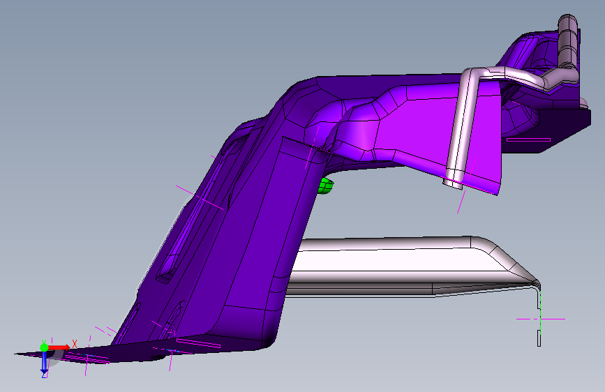Image resolution: width=605 pixels, height=392 pixels.
Task: Select the magenta rectangle on the purple body's base
Action: (198, 343)
